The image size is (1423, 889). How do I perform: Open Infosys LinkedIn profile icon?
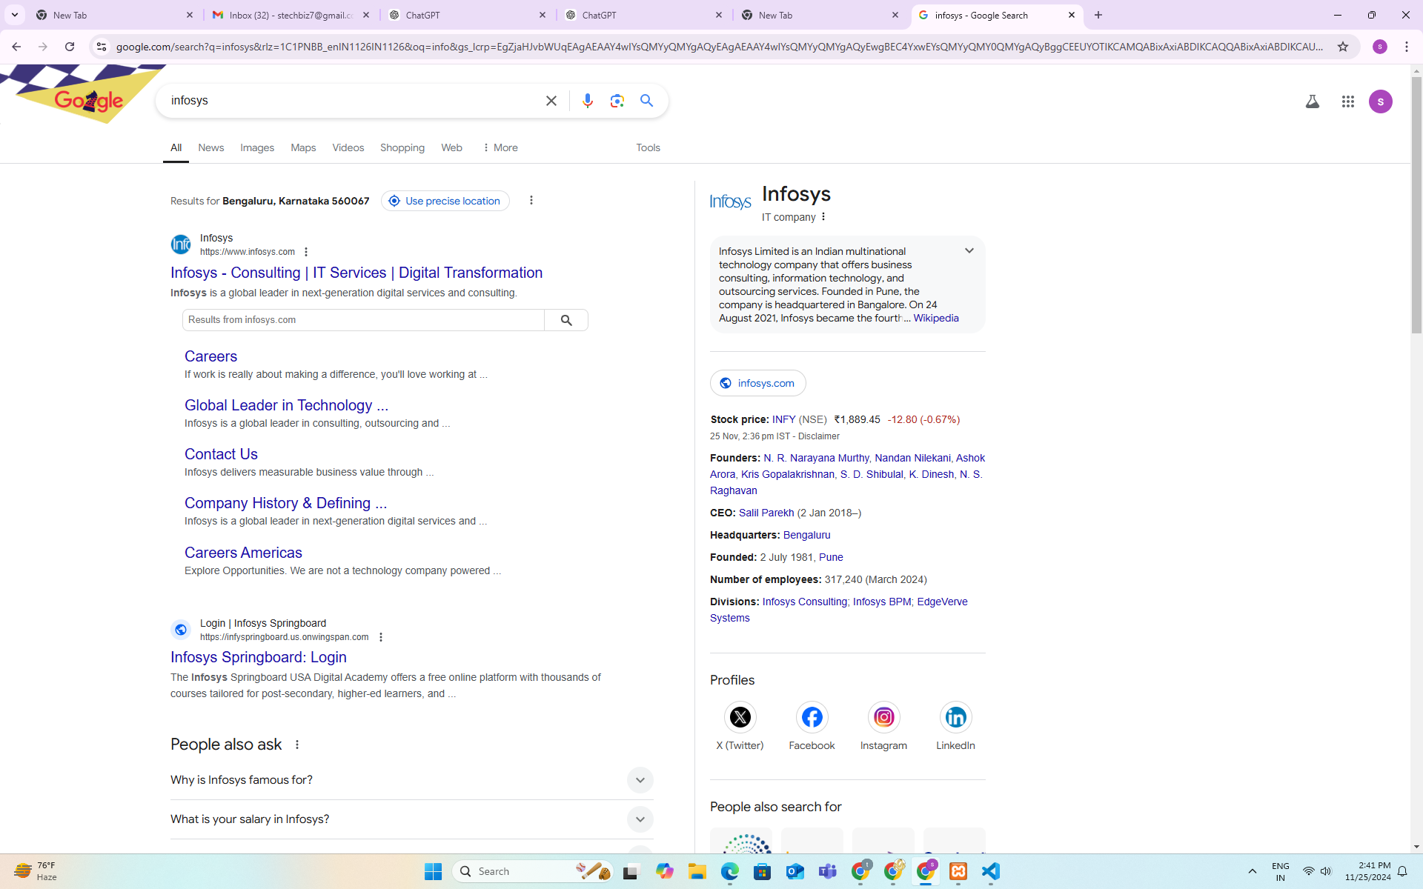point(955,717)
